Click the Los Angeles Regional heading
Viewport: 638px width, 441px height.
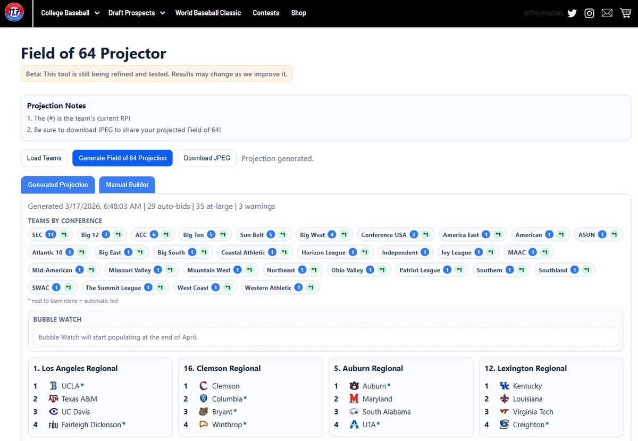point(75,368)
